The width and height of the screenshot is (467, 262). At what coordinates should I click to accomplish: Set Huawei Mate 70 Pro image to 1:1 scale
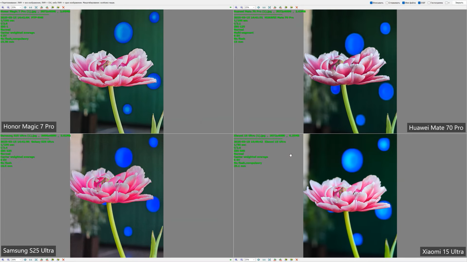(264, 7)
